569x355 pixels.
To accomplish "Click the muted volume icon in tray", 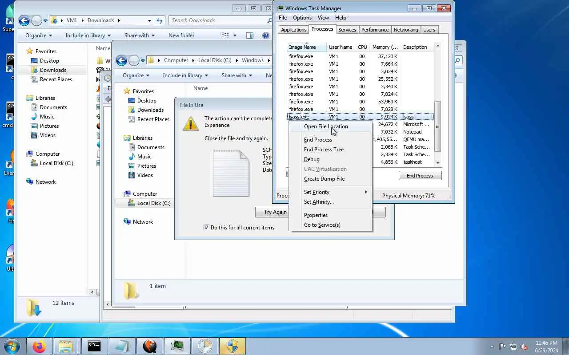I will (x=525, y=347).
